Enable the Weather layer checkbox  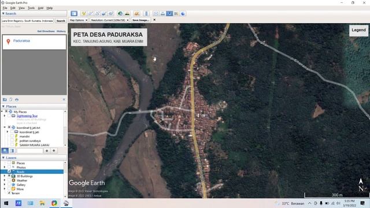pos(9,180)
